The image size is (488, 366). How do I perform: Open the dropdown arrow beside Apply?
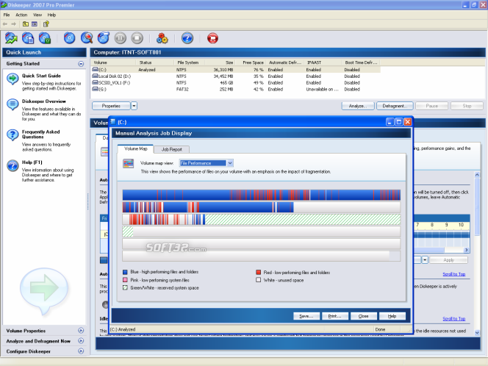tap(425, 260)
